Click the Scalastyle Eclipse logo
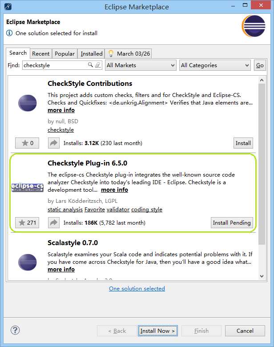This screenshot has width=274, height=347. (x=28, y=262)
